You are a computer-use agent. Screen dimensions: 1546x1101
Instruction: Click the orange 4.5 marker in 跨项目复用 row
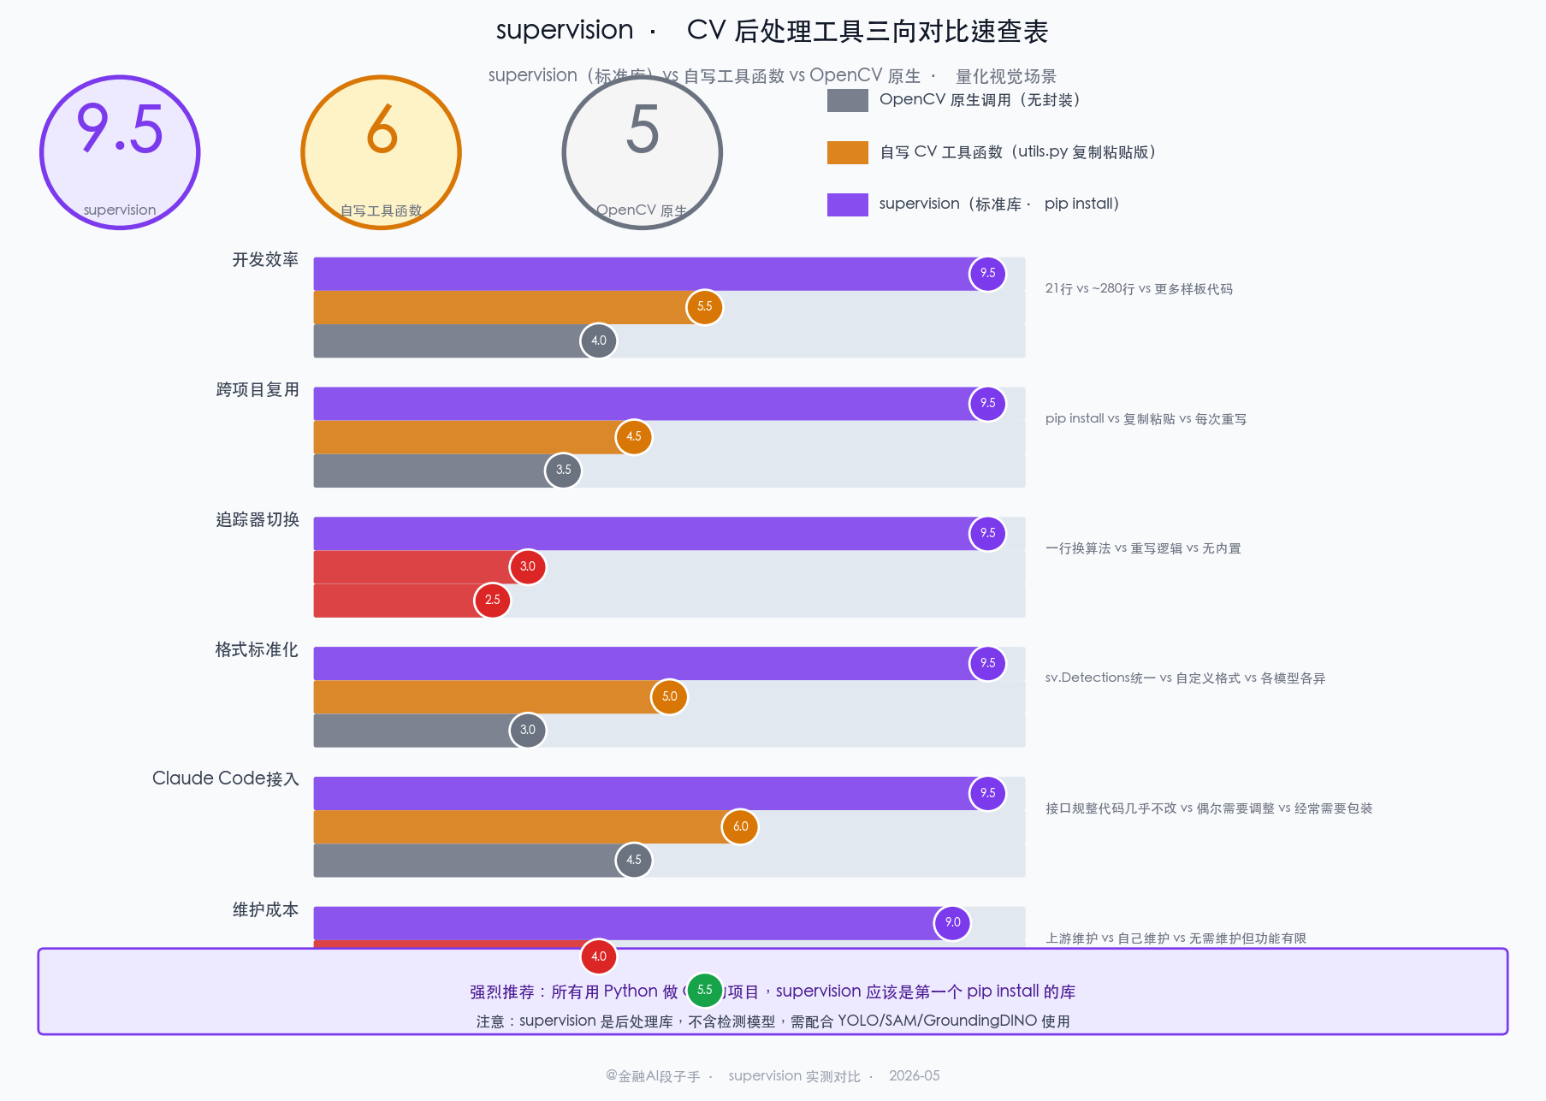point(634,437)
